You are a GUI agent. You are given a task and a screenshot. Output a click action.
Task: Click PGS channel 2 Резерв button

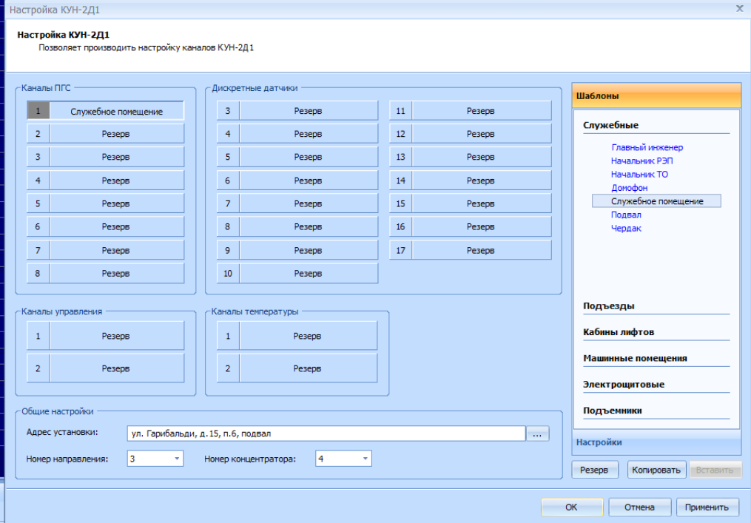(x=116, y=134)
